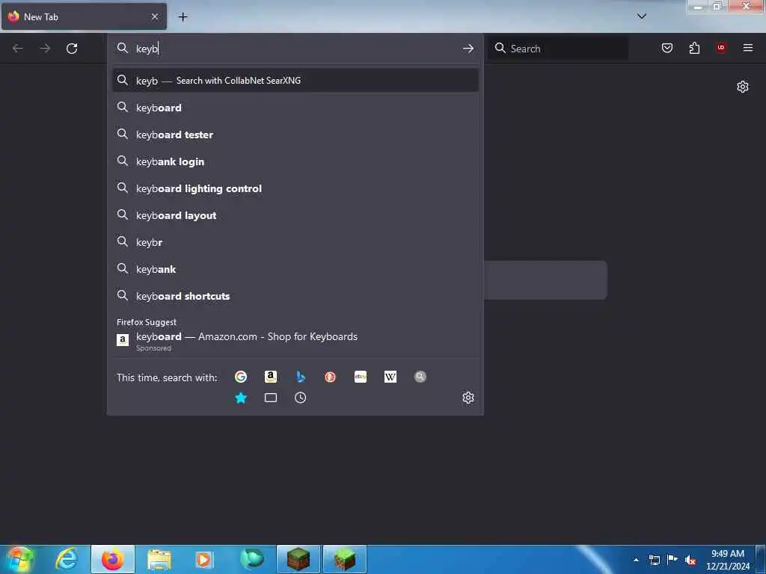Click in the address bar text field
This screenshot has width=766, height=574.
[295, 49]
